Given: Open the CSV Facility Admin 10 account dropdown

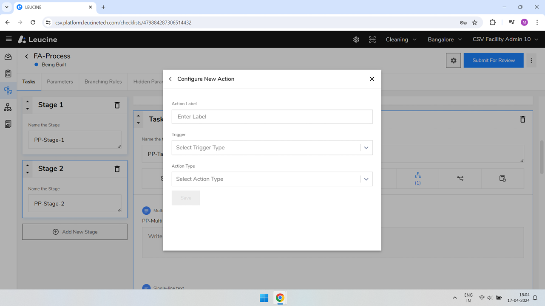Looking at the screenshot, I should click(505, 39).
